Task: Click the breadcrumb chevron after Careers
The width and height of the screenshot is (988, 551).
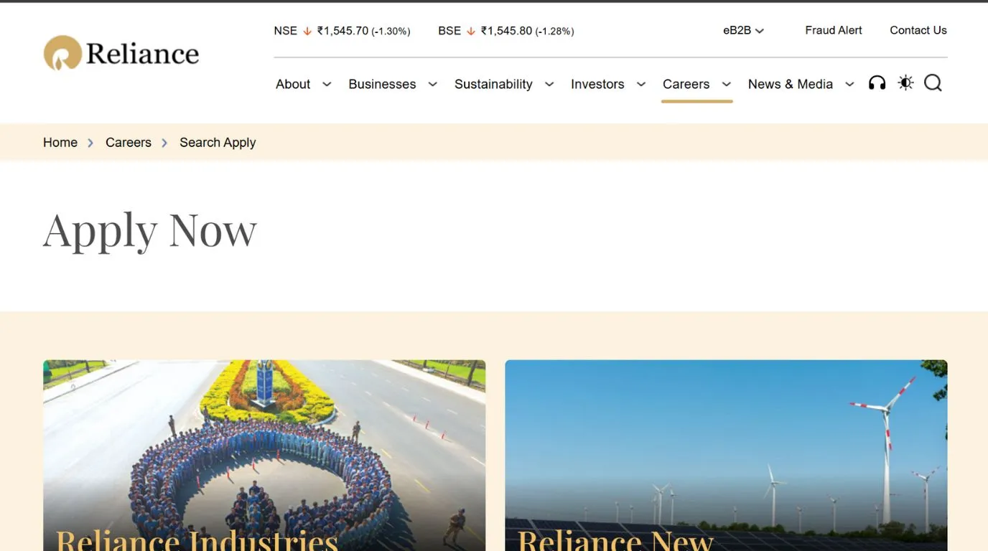Action: point(164,142)
